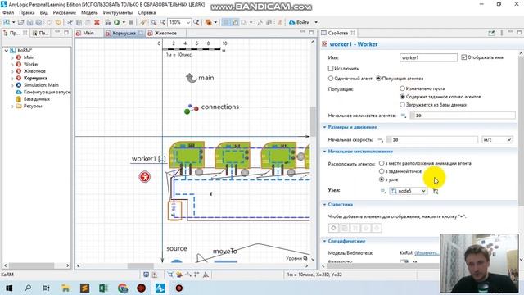Click the main parent-agent arrow icon
This screenshot has width=524, height=295.
[x=191, y=78]
